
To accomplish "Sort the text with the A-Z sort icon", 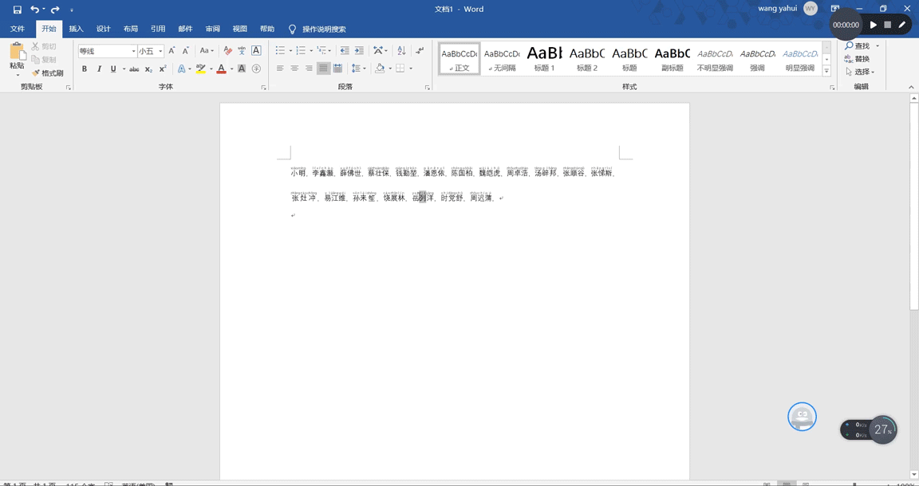I will [x=401, y=51].
